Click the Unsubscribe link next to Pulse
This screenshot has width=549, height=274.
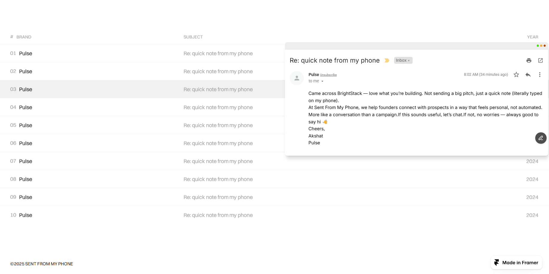point(328,75)
